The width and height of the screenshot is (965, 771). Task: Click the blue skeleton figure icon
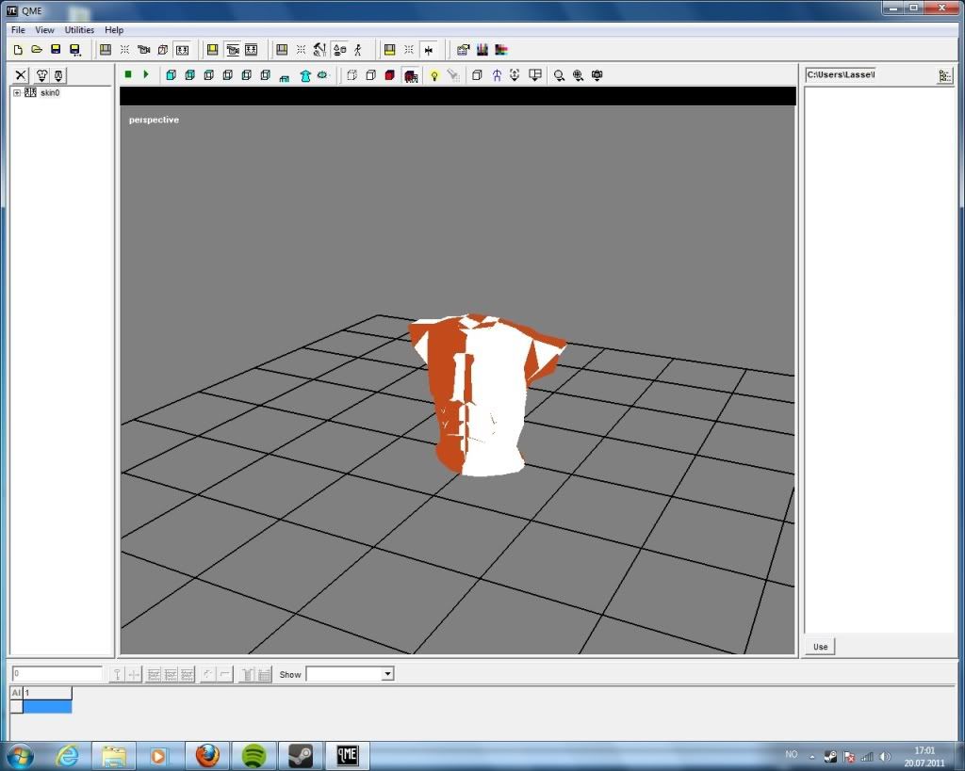(x=497, y=75)
